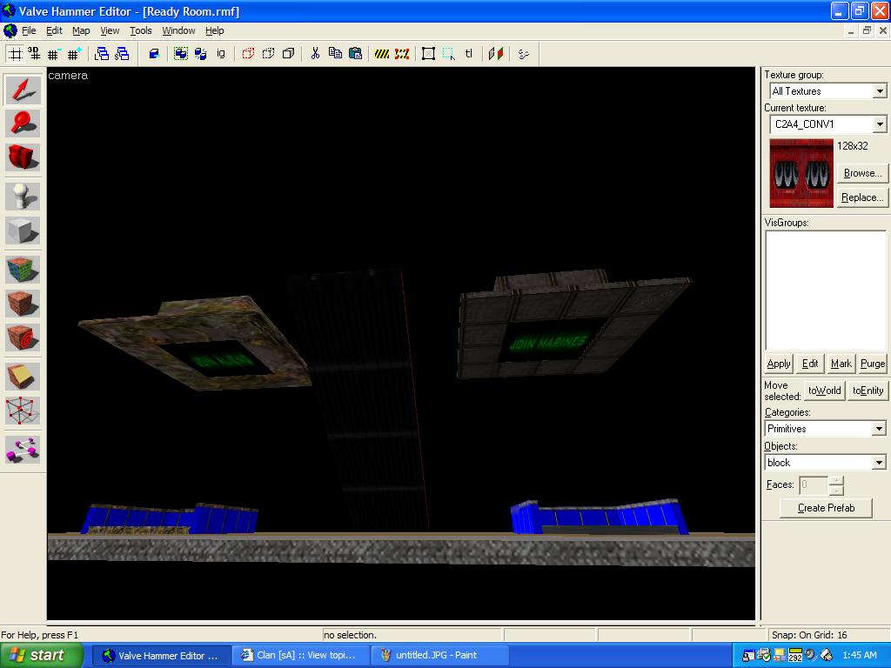Click the Paste clipboard icon

(x=355, y=54)
